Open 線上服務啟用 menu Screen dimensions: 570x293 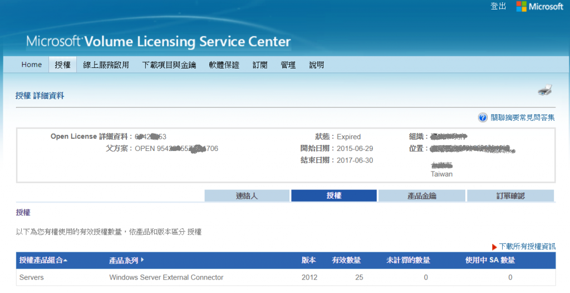click(x=106, y=65)
